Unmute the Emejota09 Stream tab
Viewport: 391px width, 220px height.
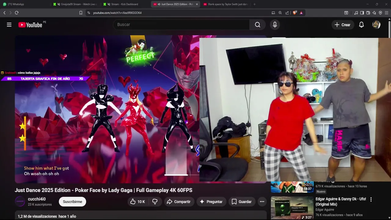coord(59,4)
